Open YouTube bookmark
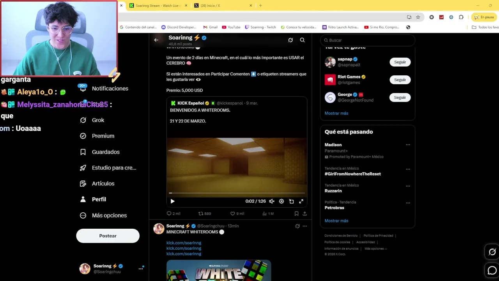This screenshot has height=281, width=499. 231,27
